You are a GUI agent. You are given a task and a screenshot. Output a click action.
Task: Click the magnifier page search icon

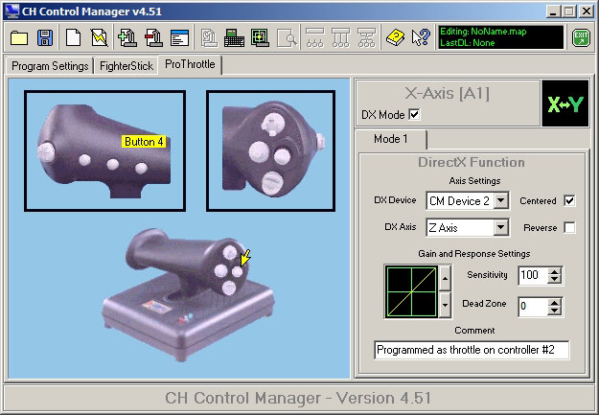coord(287,37)
